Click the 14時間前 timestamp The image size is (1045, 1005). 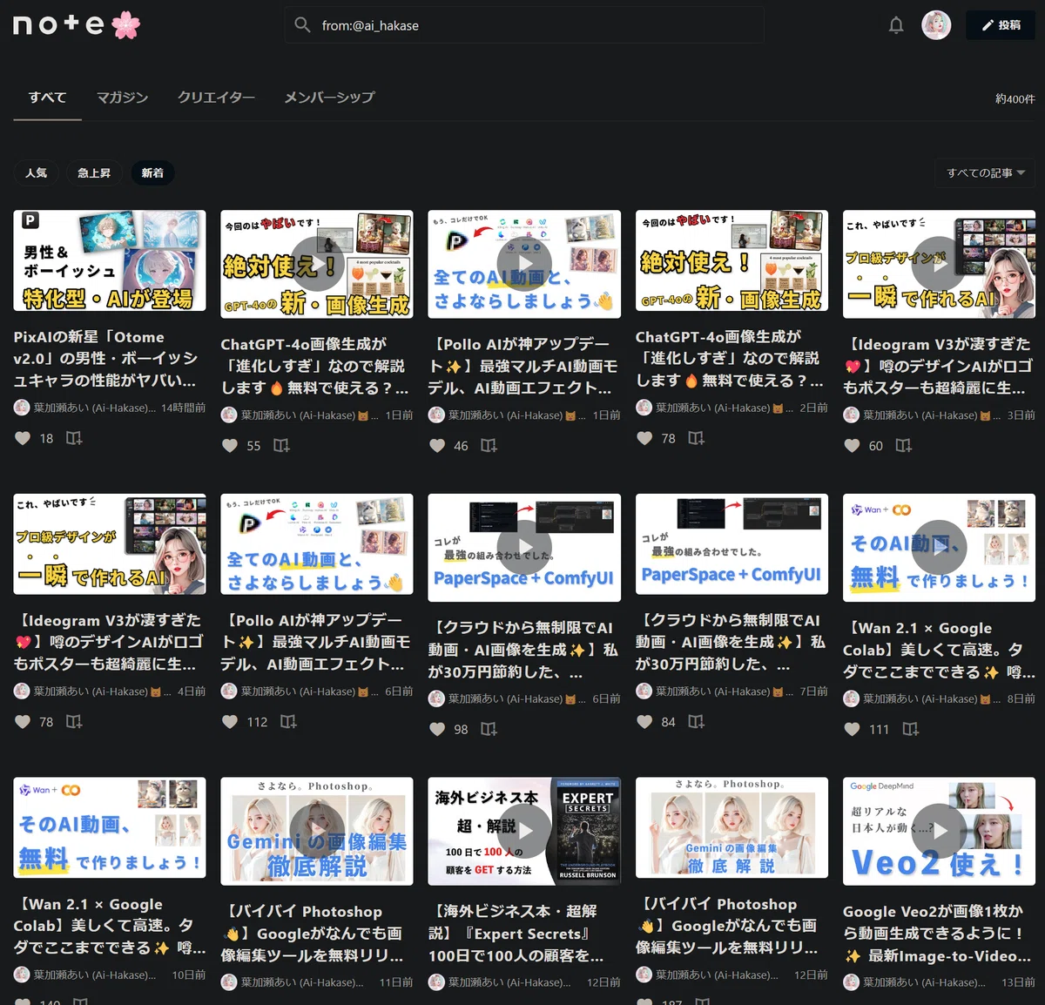tap(184, 408)
